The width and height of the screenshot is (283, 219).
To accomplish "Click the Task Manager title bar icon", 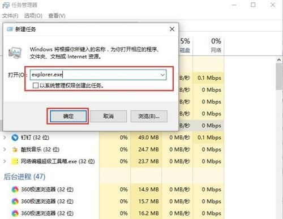I will [x=6, y=5].
